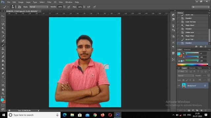Viewport: 211px width, 118px height.
Task: Select the Blur tool
Action: (3, 65)
